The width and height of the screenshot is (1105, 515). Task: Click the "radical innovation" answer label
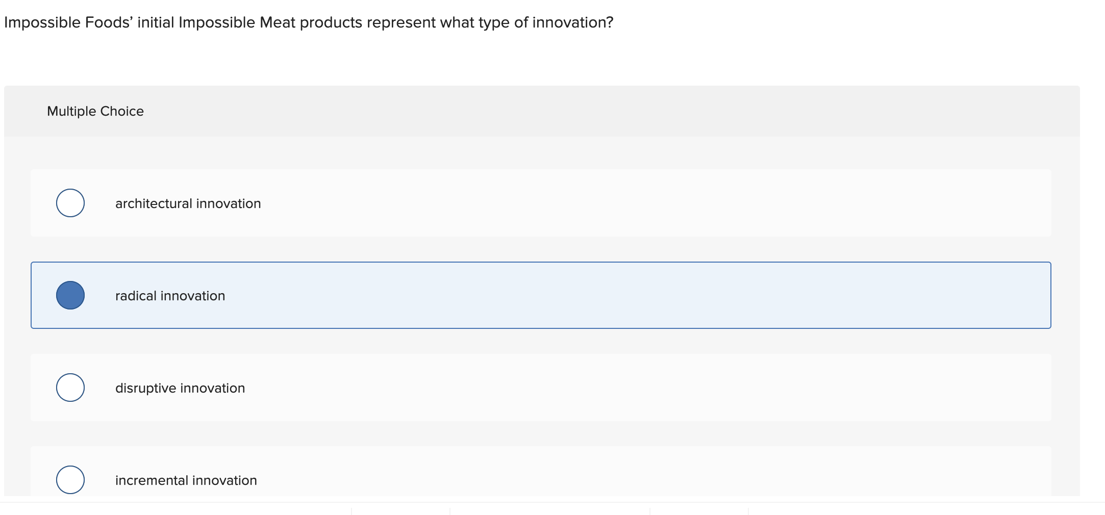pyautogui.click(x=170, y=296)
